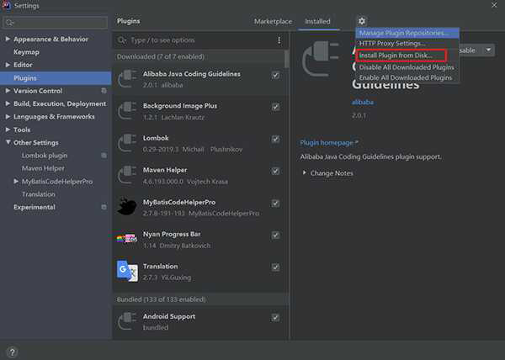505x360 pixels.
Task: Expand Appearance & Behavior settings node
Action: 8,40
